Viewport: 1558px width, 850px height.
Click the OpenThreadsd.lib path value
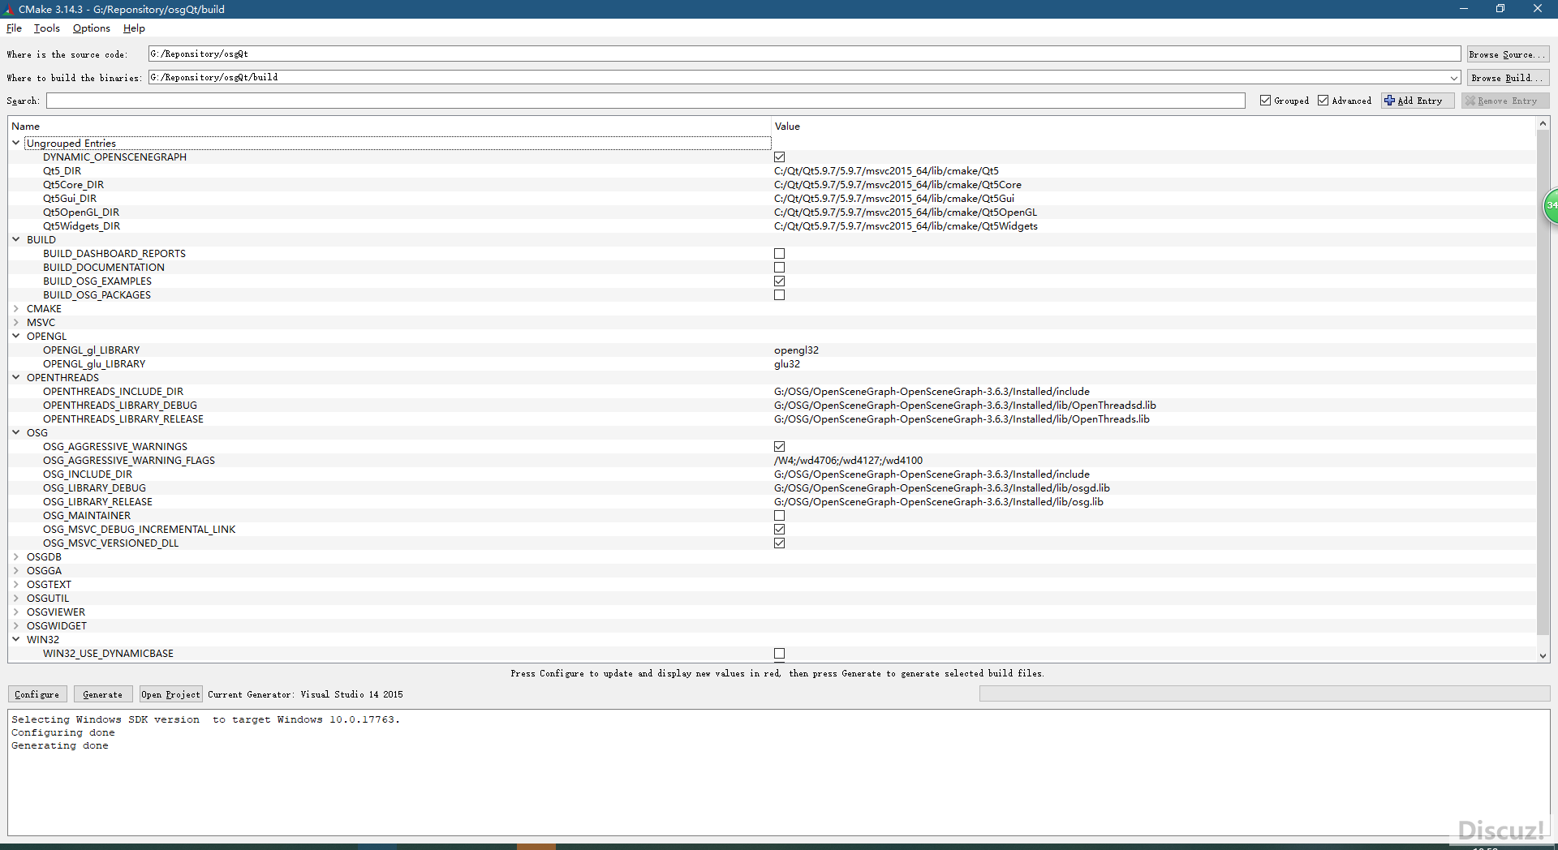(x=965, y=406)
